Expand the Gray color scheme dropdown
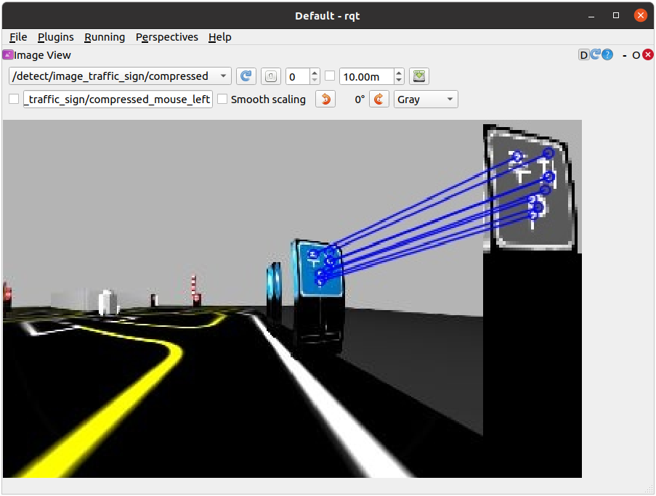This screenshot has width=656, height=496. 426,99
